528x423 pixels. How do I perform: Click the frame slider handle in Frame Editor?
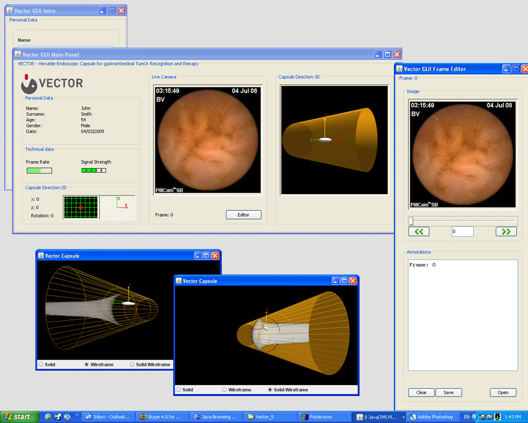[x=411, y=221]
